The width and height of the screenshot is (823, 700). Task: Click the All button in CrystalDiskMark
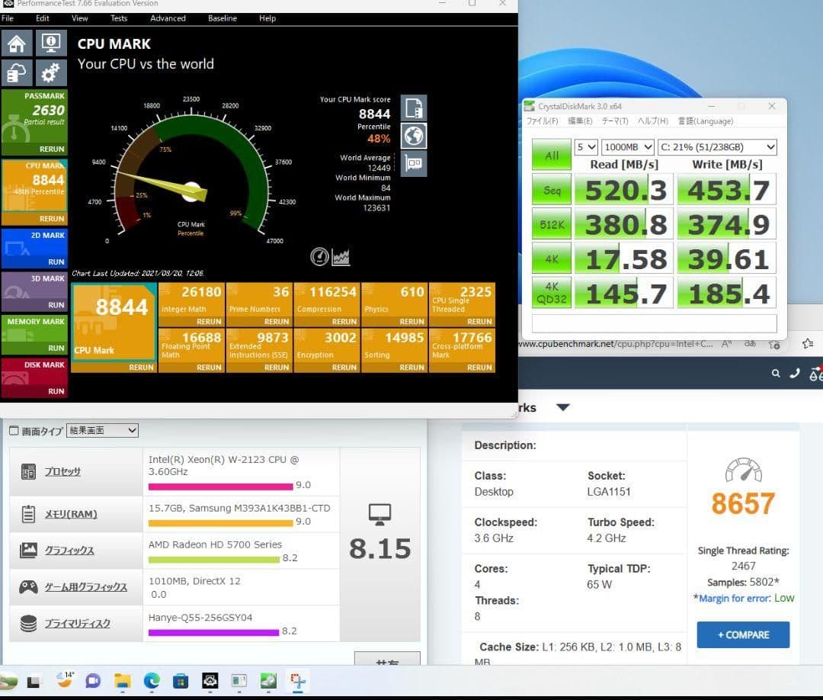tap(552, 156)
